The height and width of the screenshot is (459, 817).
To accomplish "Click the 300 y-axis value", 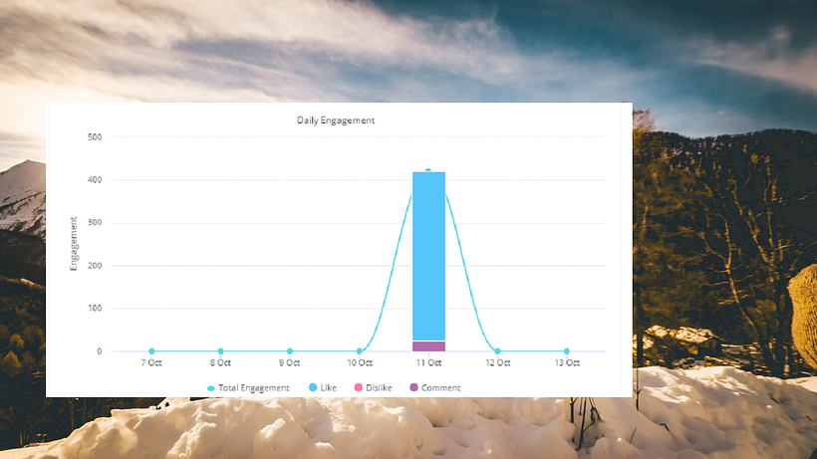I will (95, 222).
